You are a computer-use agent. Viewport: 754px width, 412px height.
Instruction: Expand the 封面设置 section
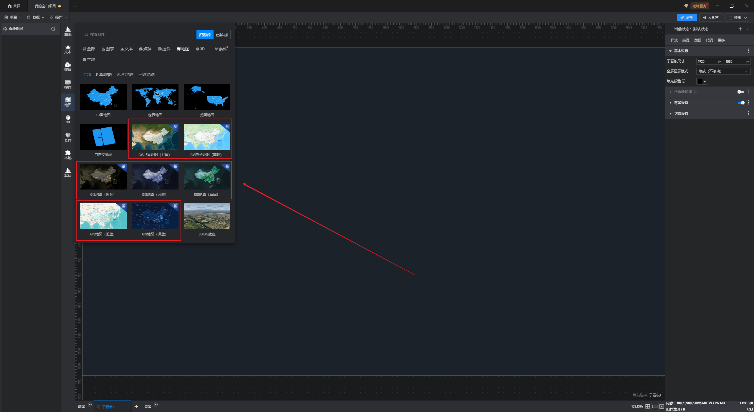pyautogui.click(x=681, y=114)
